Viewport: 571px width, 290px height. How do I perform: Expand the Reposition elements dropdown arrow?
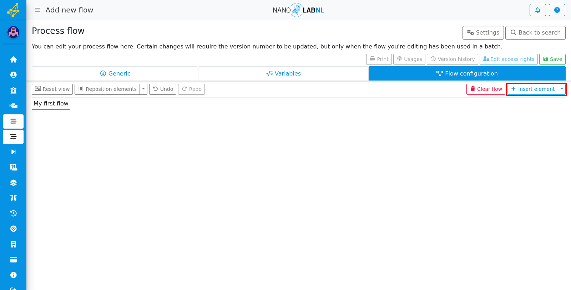point(143,89)
